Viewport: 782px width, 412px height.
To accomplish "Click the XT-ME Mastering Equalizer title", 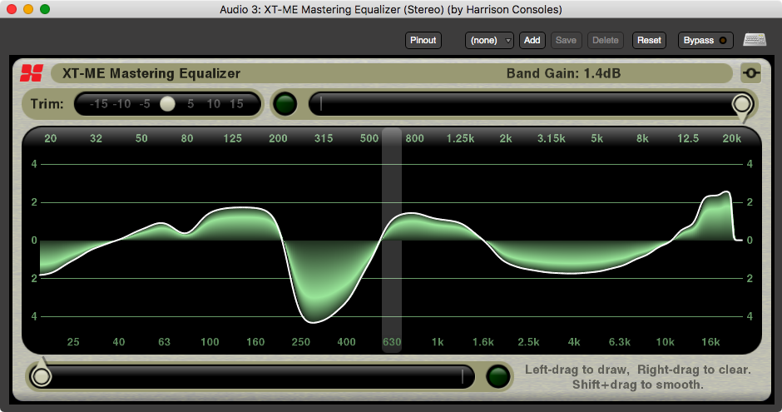I will point(151,74).
